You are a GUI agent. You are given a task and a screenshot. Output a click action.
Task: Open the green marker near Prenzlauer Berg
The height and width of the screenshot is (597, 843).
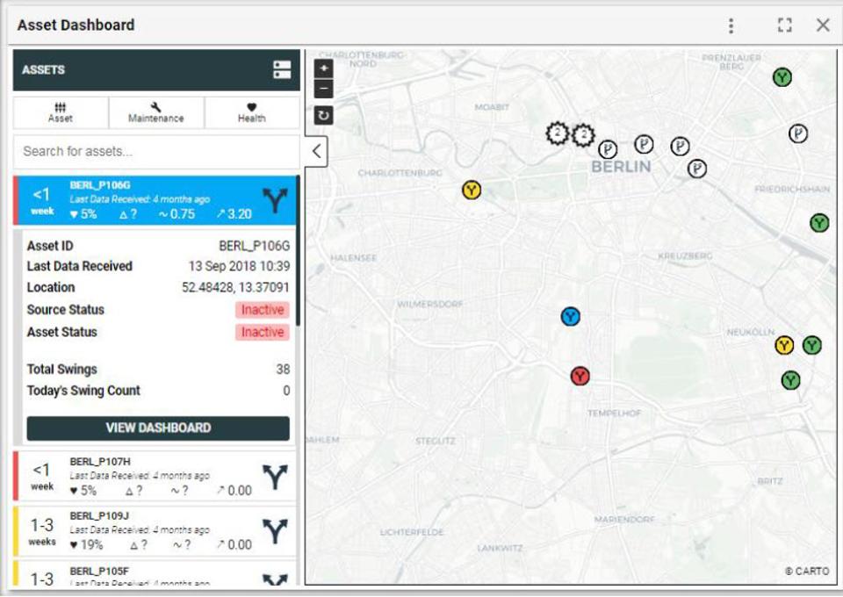tap(782, 77)
